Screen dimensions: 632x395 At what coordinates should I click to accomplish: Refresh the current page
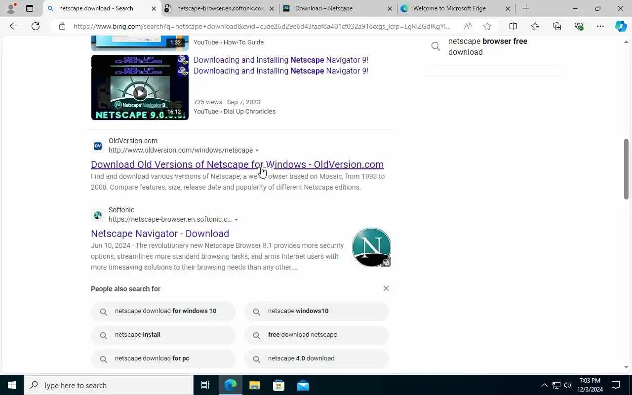(x=36, y=26)
